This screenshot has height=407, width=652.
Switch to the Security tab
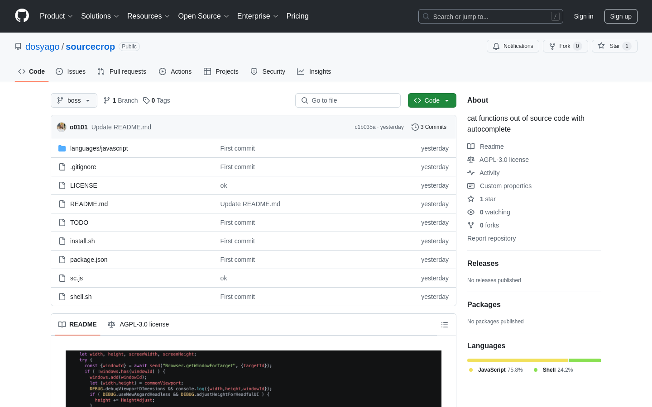point(268,71)
